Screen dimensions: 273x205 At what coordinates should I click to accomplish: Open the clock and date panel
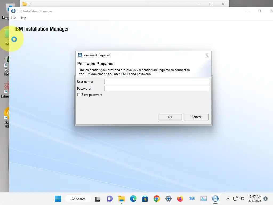[x=255, y=199]
